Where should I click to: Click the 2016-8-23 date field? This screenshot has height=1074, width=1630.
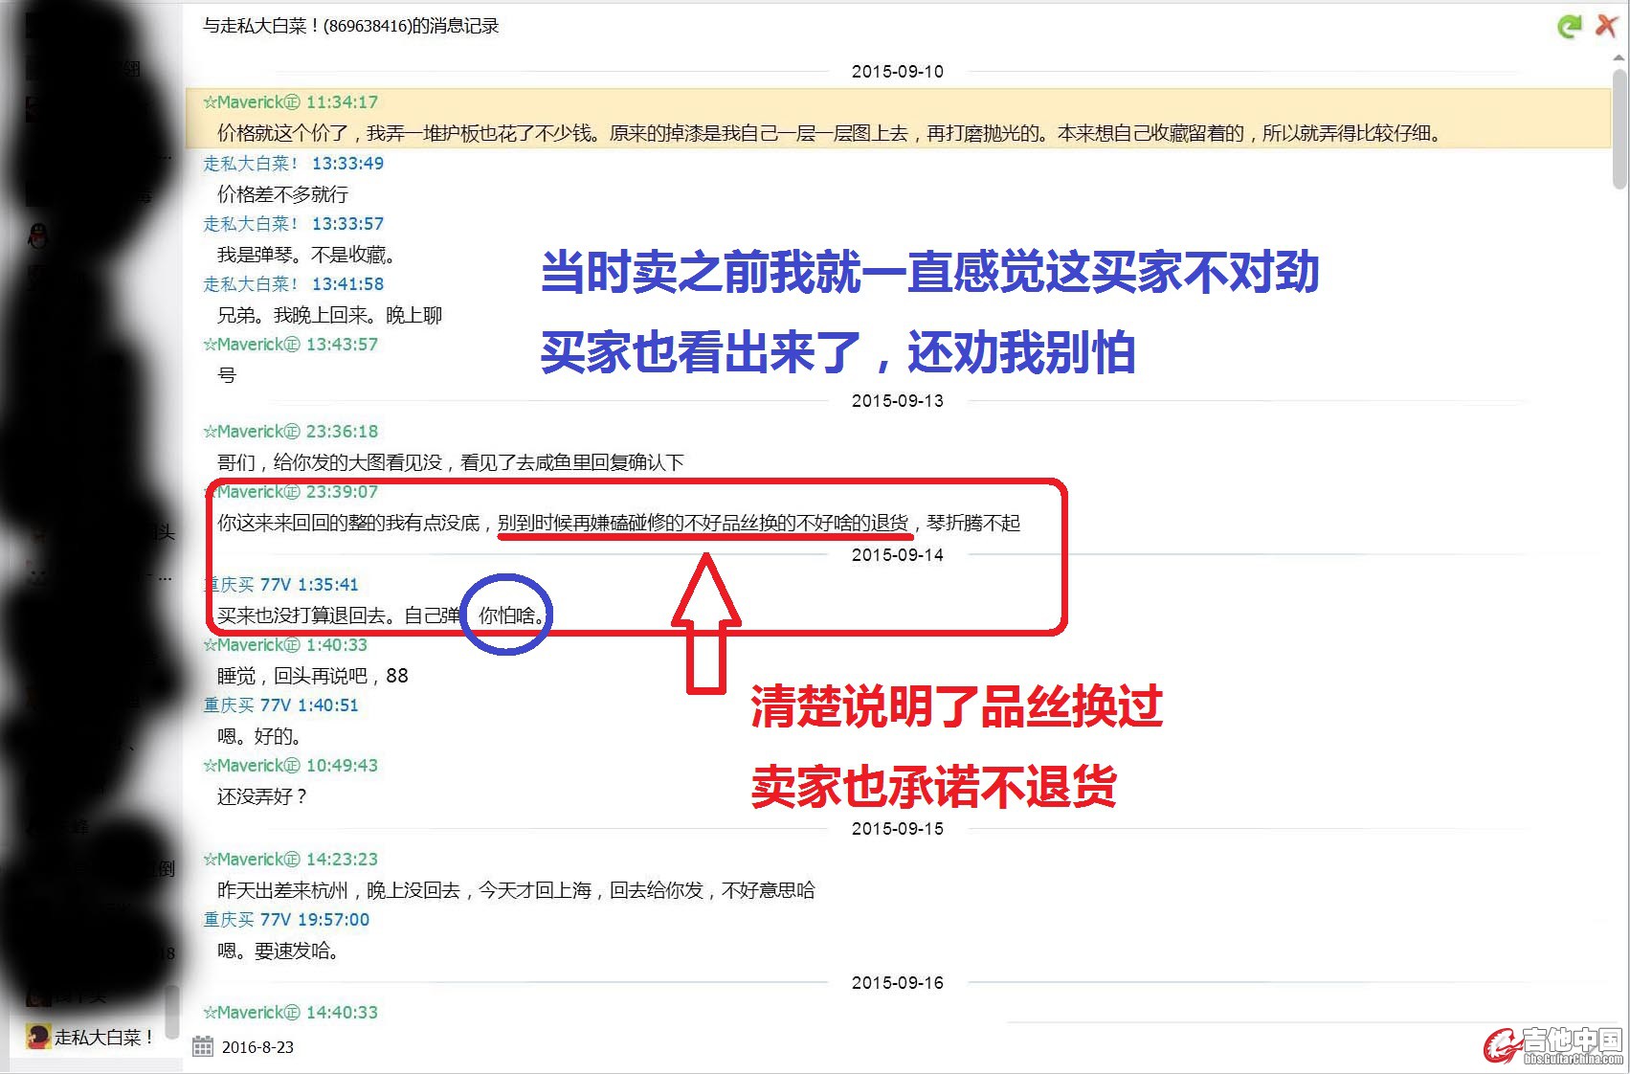click(257, 1047)
